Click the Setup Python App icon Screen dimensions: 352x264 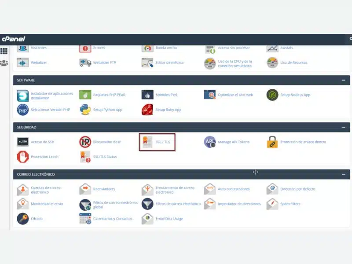(85, 110)
